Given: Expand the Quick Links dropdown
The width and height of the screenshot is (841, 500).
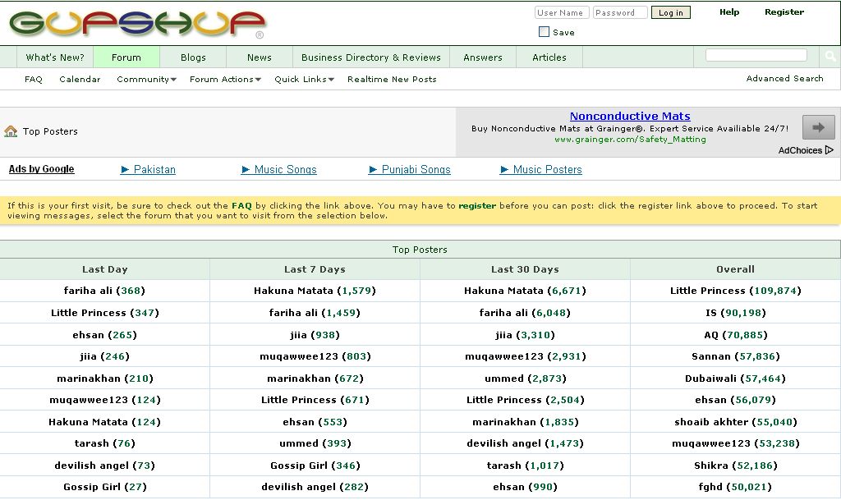Looking at the screenshot, I should pos(304,80).
